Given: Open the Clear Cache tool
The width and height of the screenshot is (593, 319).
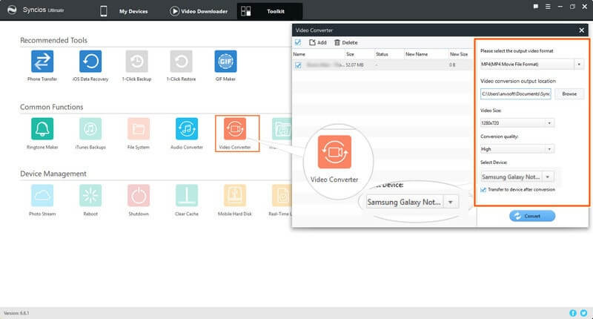Looking at the screenshot, I should tap(187, 195).
